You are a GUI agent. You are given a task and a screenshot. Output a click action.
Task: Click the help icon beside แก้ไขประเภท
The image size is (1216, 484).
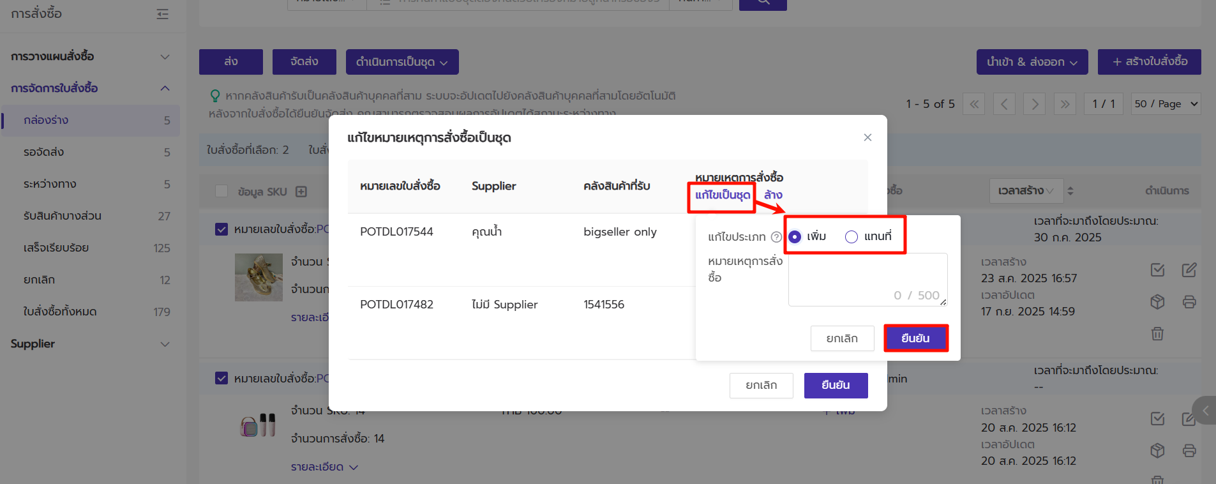(x=776, y=237)
